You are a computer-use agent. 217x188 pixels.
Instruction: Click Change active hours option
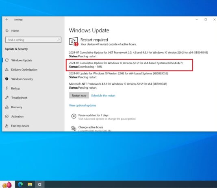coord(91,127)
